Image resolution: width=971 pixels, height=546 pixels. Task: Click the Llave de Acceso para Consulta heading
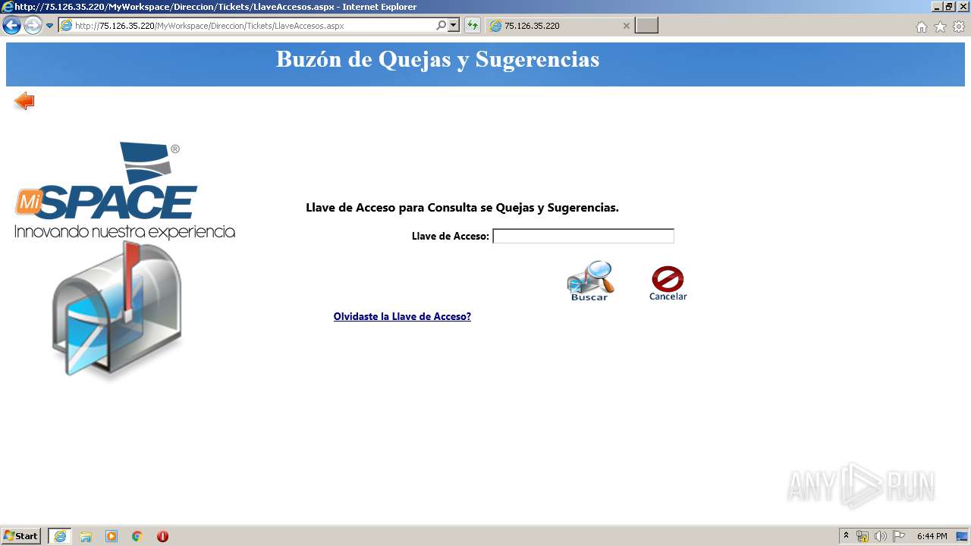coord(462,208)
